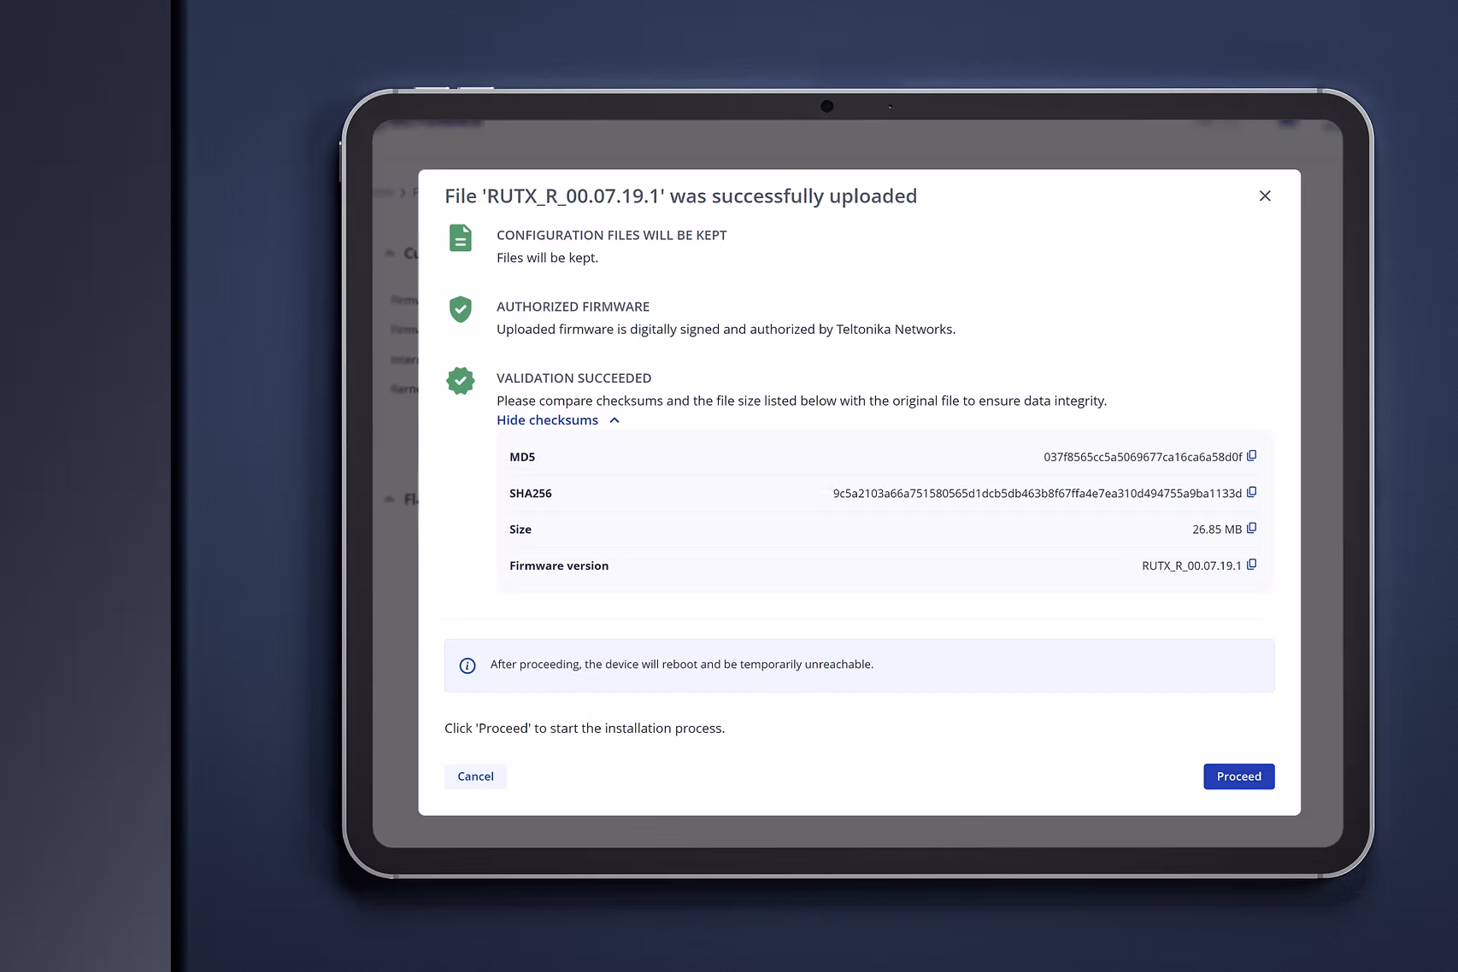This screenshot has height=972, width=1458.
Task: Click the authorized firmware shield icon
Action: [460, 310]
